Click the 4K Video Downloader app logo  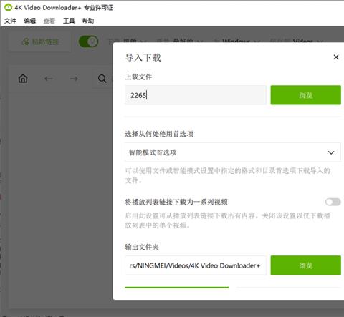(8, 7)
